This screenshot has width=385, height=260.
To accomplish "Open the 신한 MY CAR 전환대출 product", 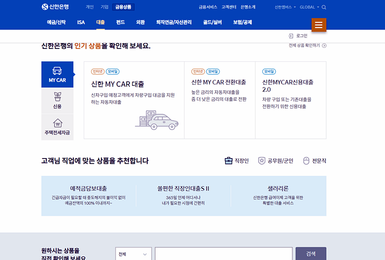I will (x=219, y=82).
